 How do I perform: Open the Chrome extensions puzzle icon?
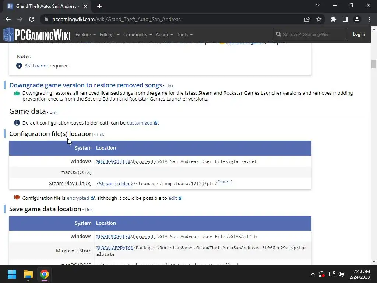[x=333, y=19]
